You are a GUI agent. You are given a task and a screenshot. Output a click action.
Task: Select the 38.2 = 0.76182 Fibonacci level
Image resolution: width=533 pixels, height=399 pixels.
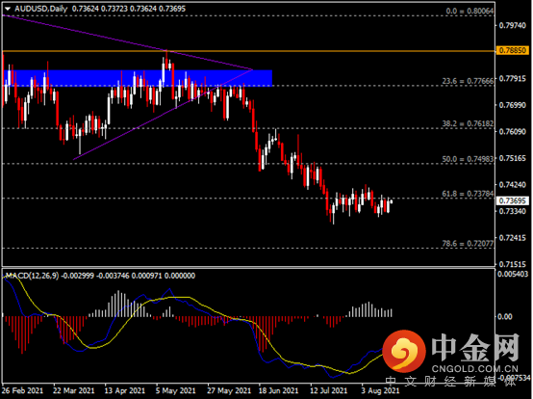[468, 123]
